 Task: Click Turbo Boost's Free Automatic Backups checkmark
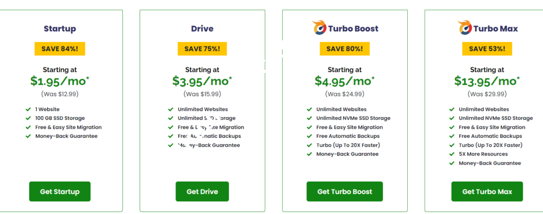pyautogui.click(x=310, y=136)
